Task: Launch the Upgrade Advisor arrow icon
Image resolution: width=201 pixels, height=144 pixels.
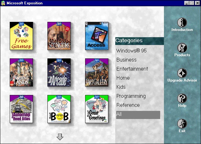Action: (182, 73)
